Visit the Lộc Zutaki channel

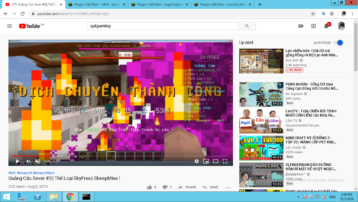point(294,147)
